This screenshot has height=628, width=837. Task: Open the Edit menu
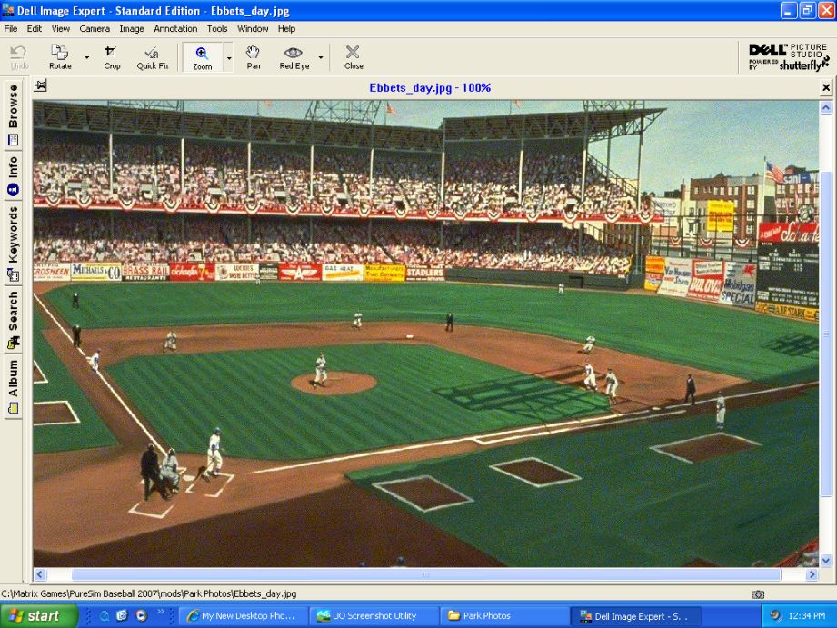pos(35,29)
